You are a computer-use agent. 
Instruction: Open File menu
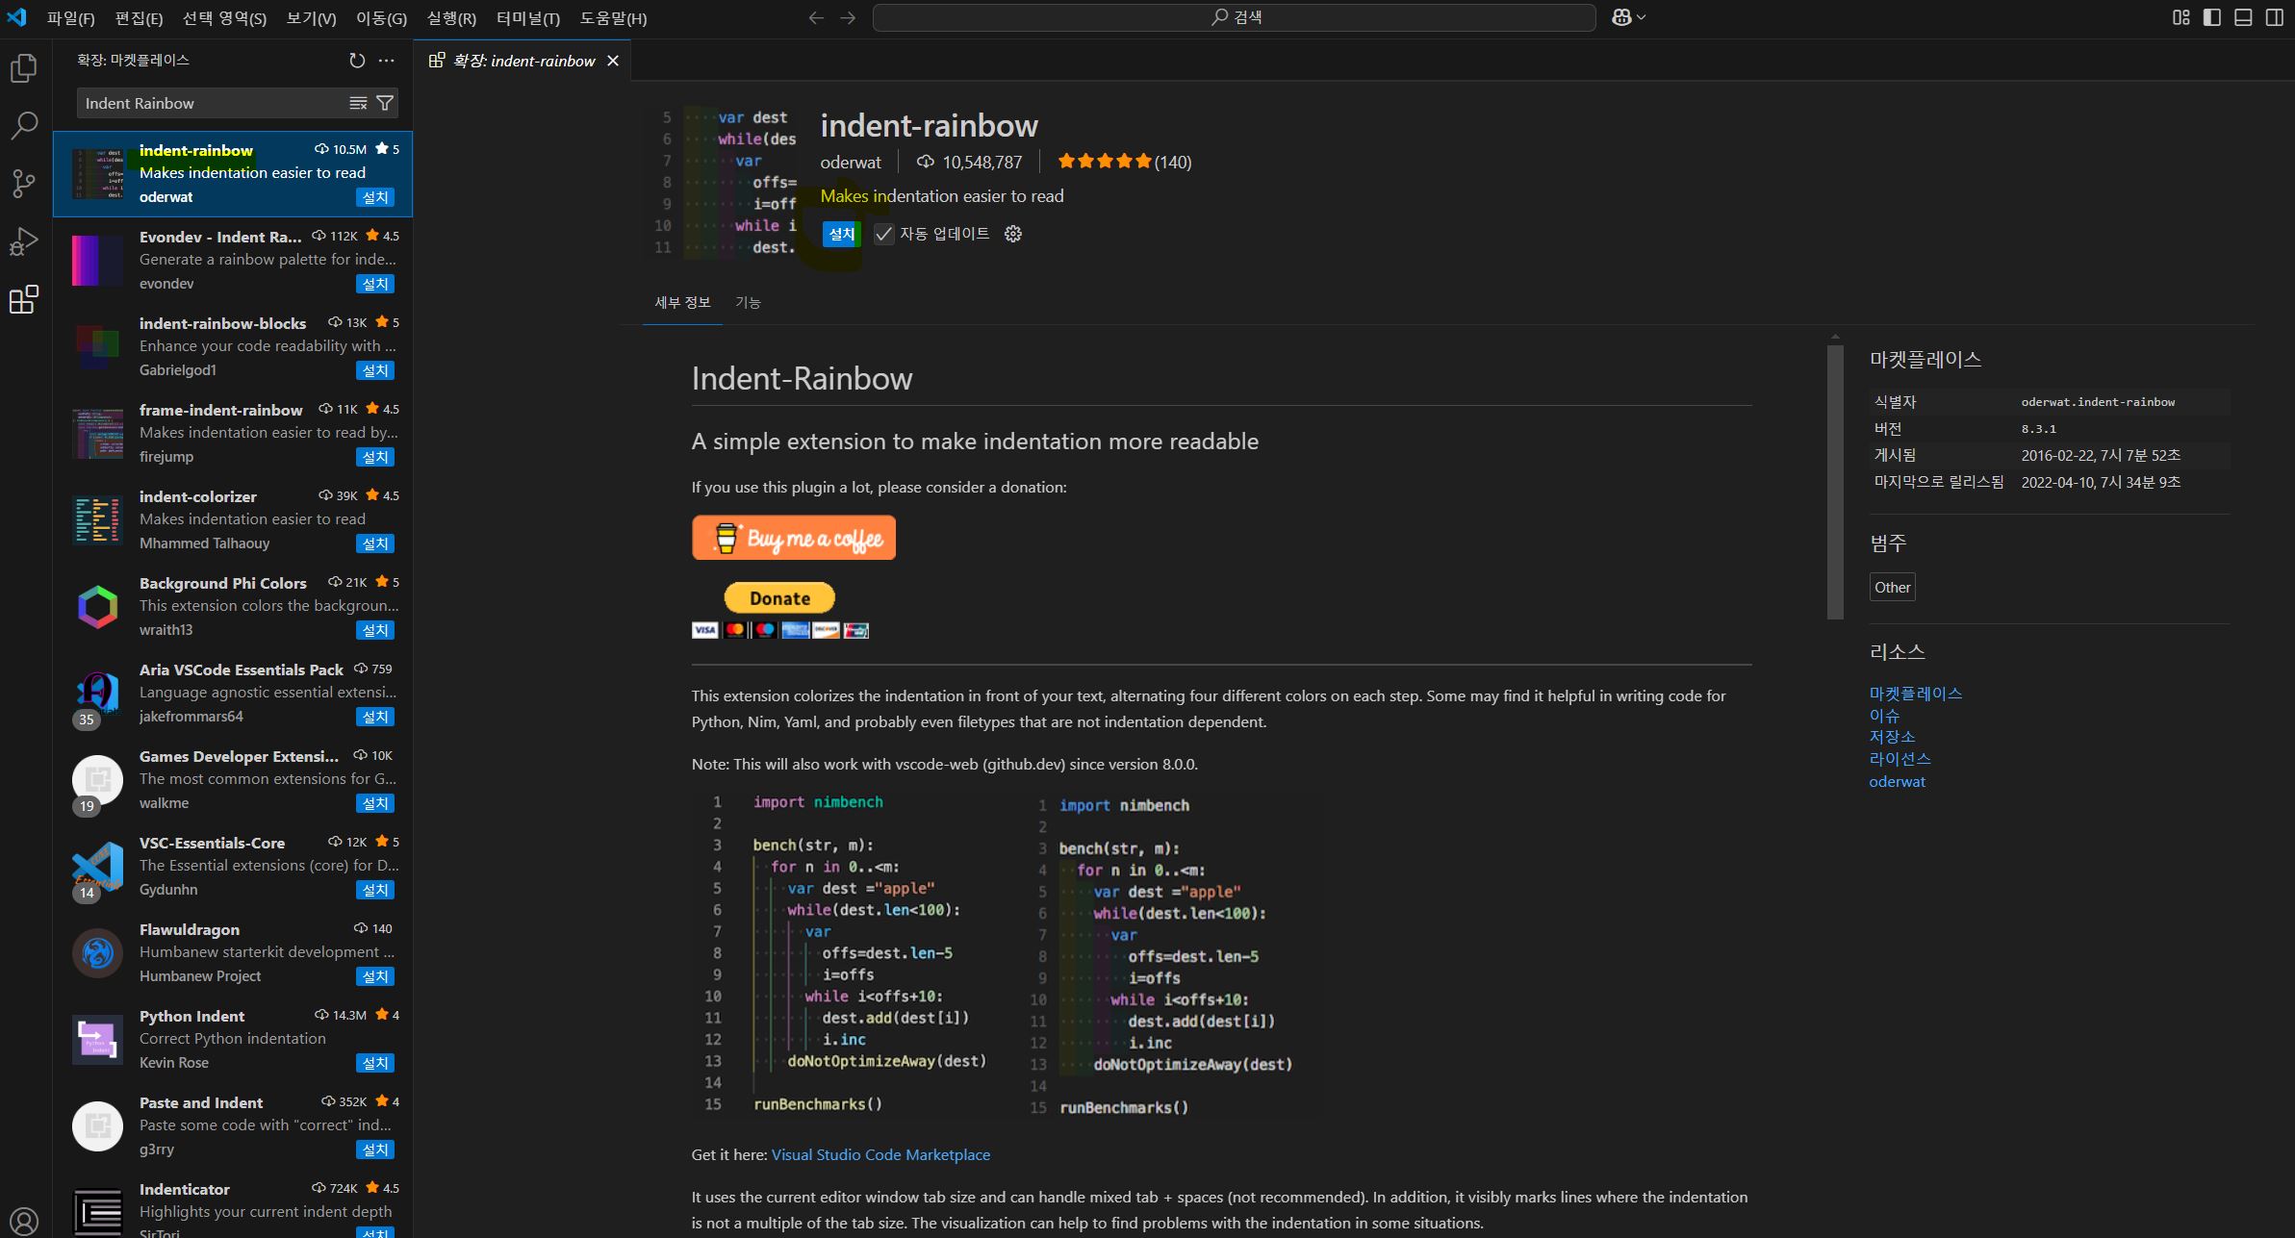tap(71, 18)
